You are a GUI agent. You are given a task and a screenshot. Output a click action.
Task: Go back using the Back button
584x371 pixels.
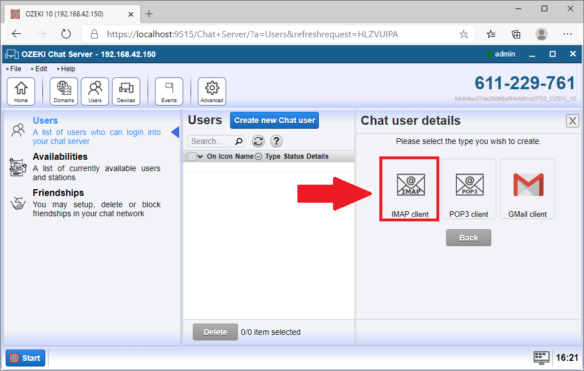coord(468,237)
